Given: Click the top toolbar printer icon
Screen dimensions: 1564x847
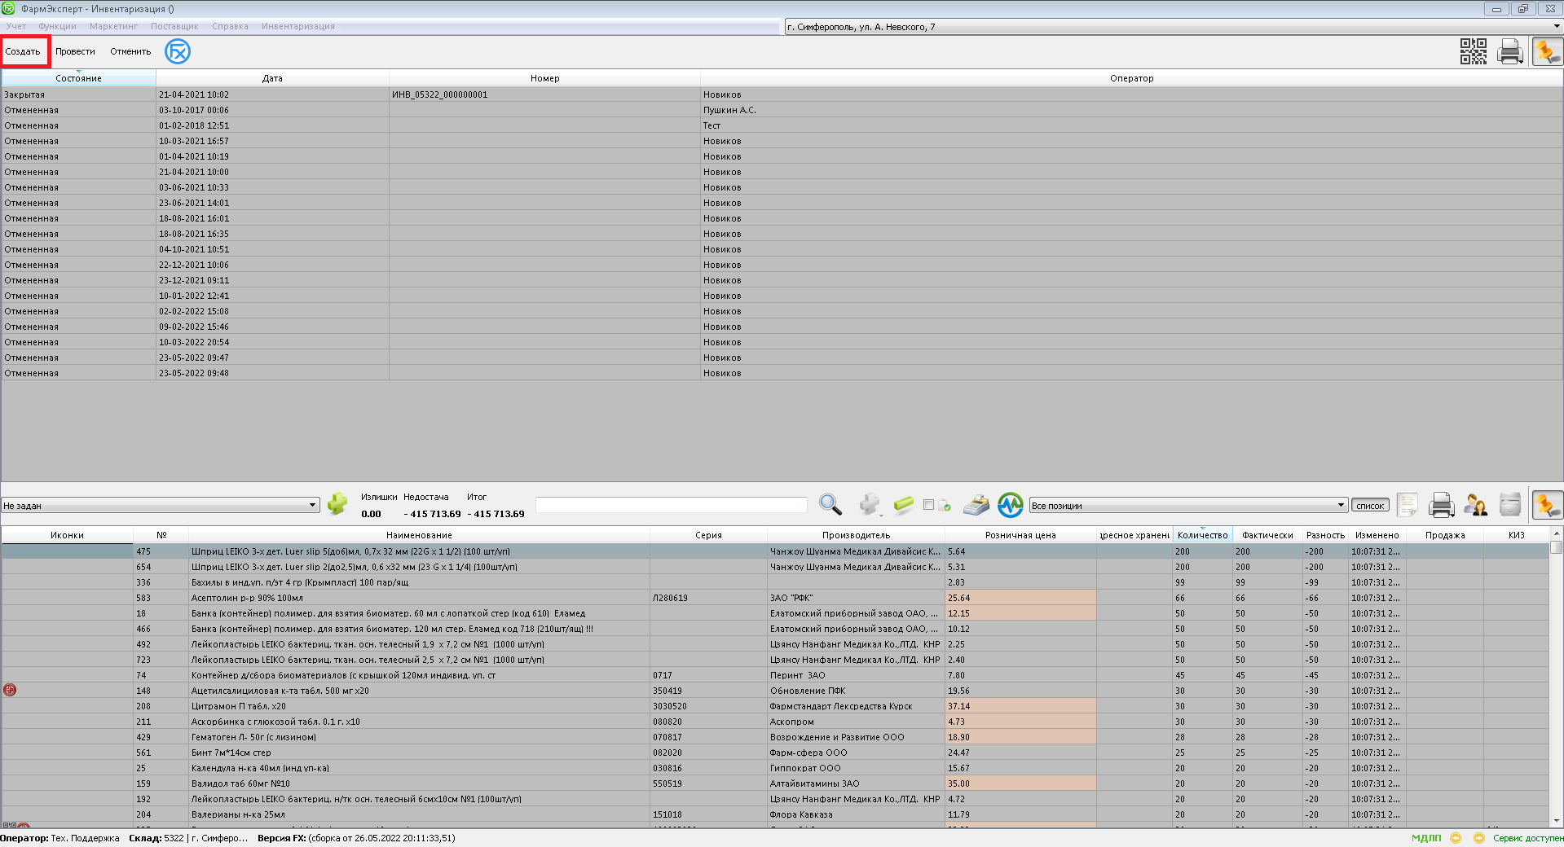Looking at the screenshot, I should [x=1509, y=51].
